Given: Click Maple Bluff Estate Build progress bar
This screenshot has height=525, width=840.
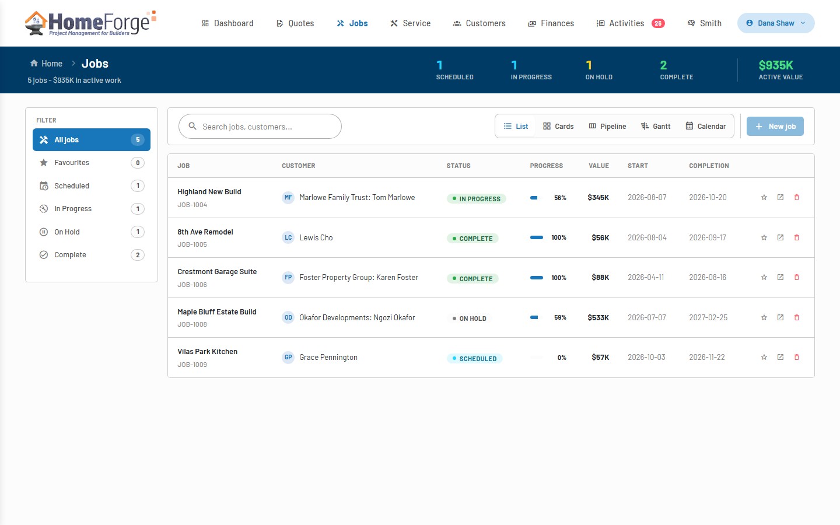Looking at the screenshot, I should [537, 317].
